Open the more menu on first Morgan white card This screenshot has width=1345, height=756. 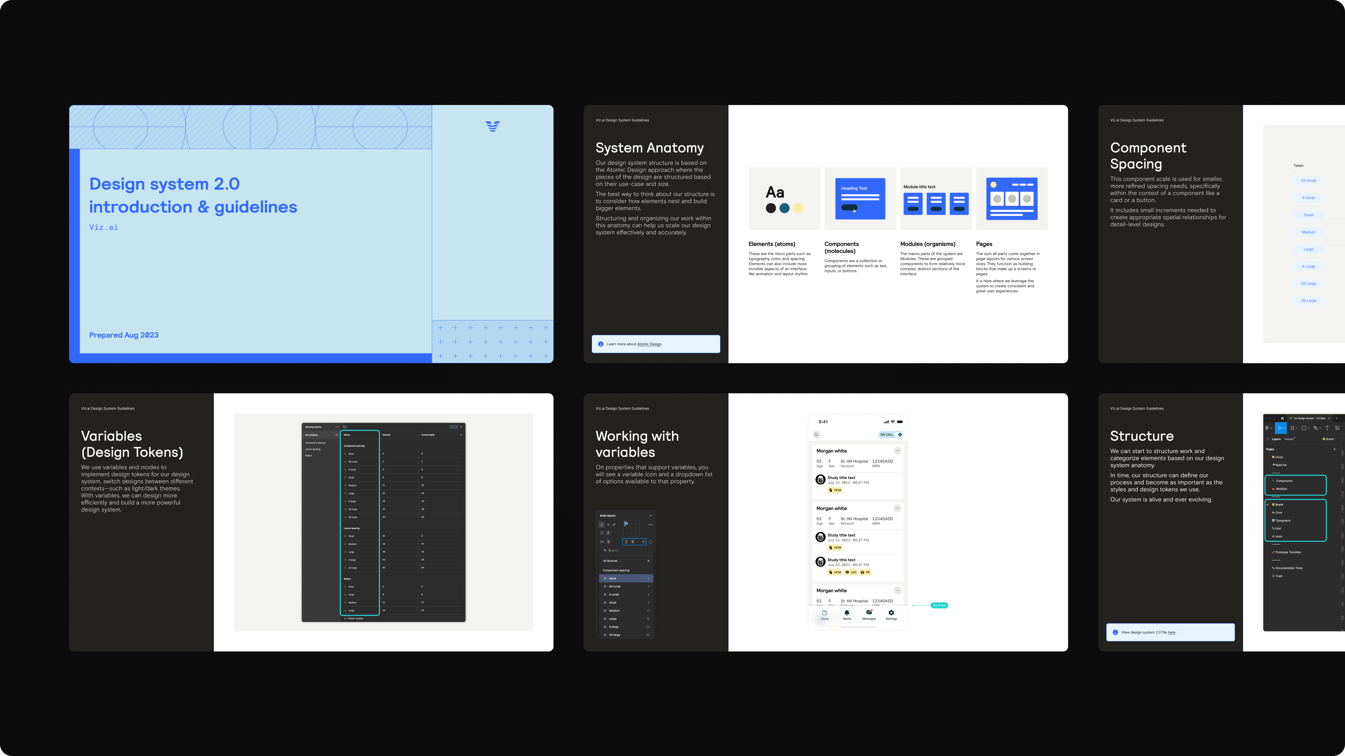pos(897,451)
